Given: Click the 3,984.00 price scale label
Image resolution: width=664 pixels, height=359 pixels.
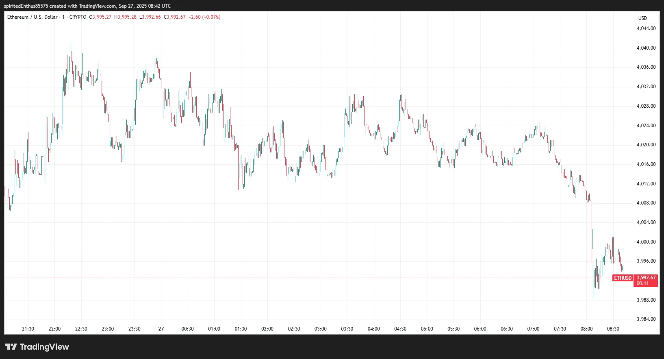Looking at the screenshot, I should coord(646,319).
